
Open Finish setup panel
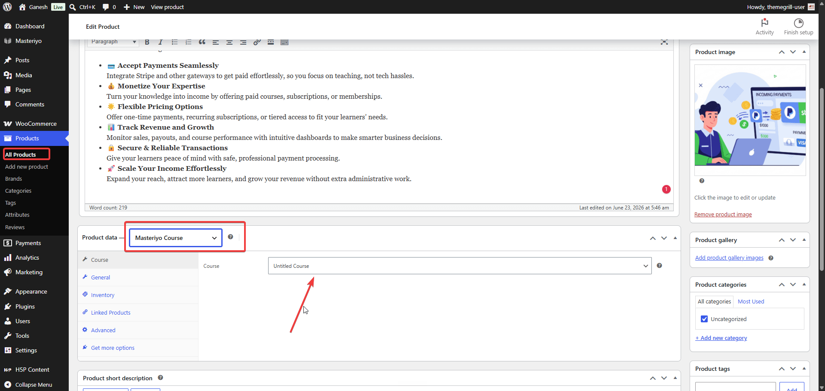tap(798, 27)
